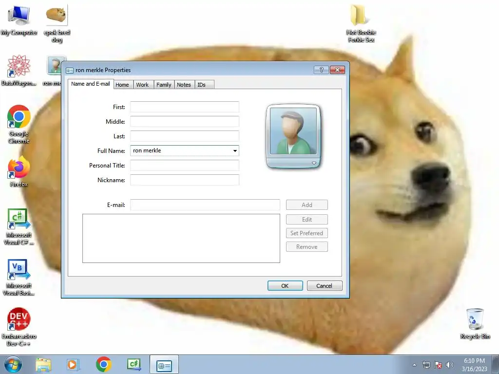Select the Name and E-mail tab
The width and height of the screenshot is (499, 374).
point(90,84)
